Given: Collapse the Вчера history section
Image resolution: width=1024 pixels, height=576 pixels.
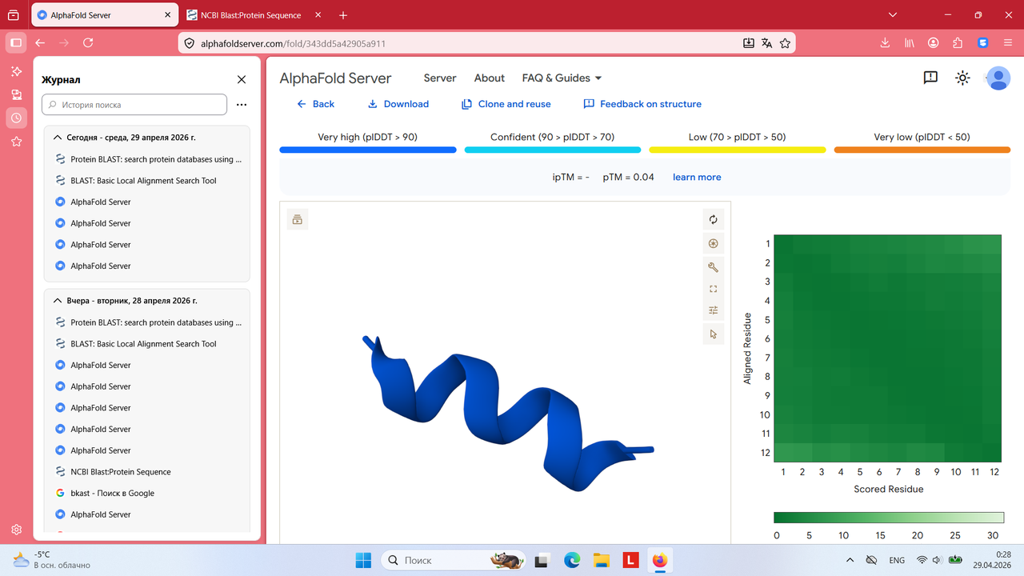Looking at the screenshot, I should click(58, 301).
